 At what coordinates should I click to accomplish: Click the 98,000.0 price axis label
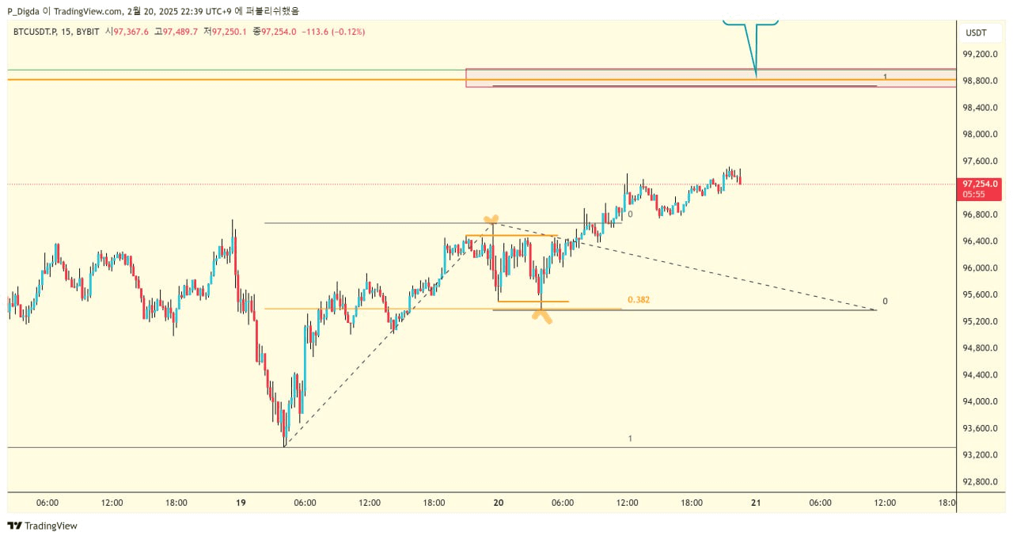click(x=979, y=135)
